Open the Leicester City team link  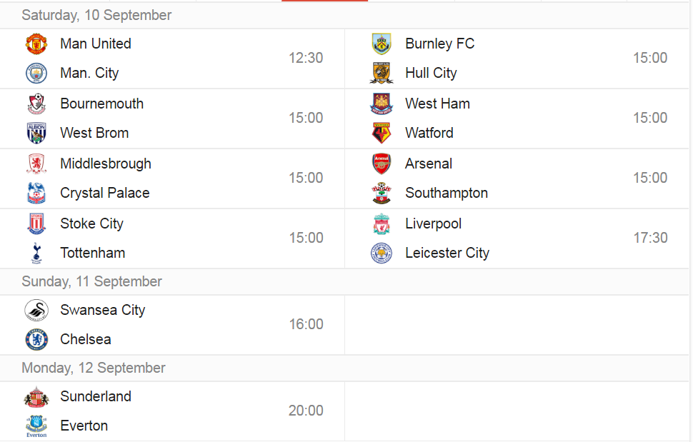click(447, 253)
